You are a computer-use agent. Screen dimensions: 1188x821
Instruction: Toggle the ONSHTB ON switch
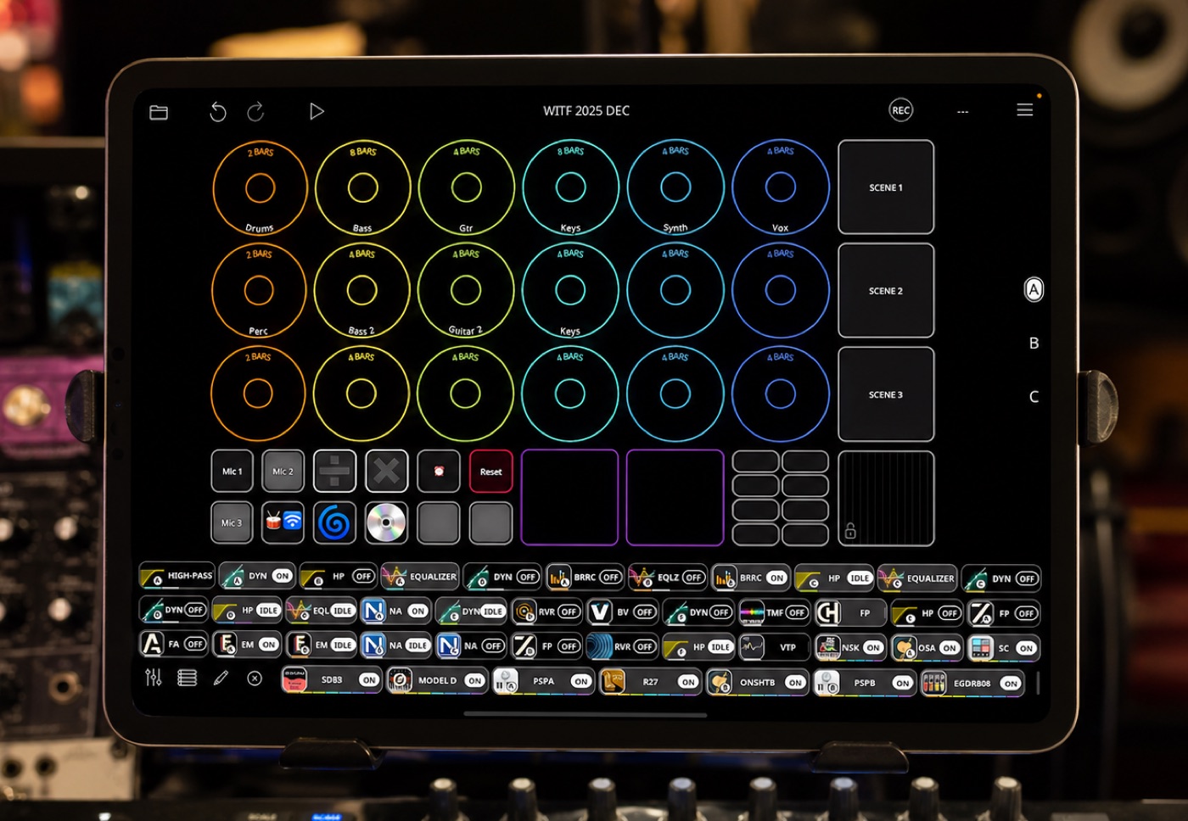(x=794, y=682)
